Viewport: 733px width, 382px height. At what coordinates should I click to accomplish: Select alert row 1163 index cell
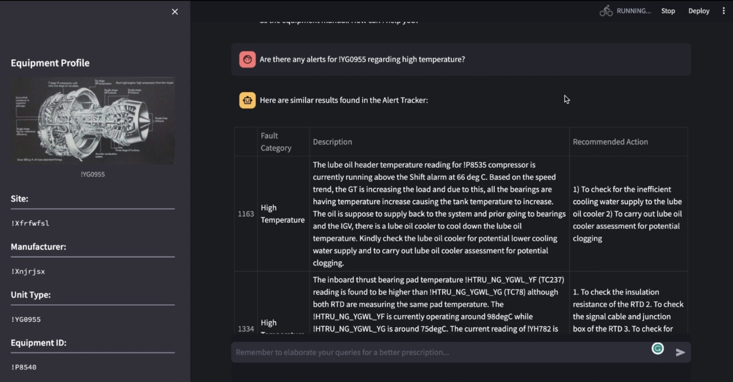(246, 214)
